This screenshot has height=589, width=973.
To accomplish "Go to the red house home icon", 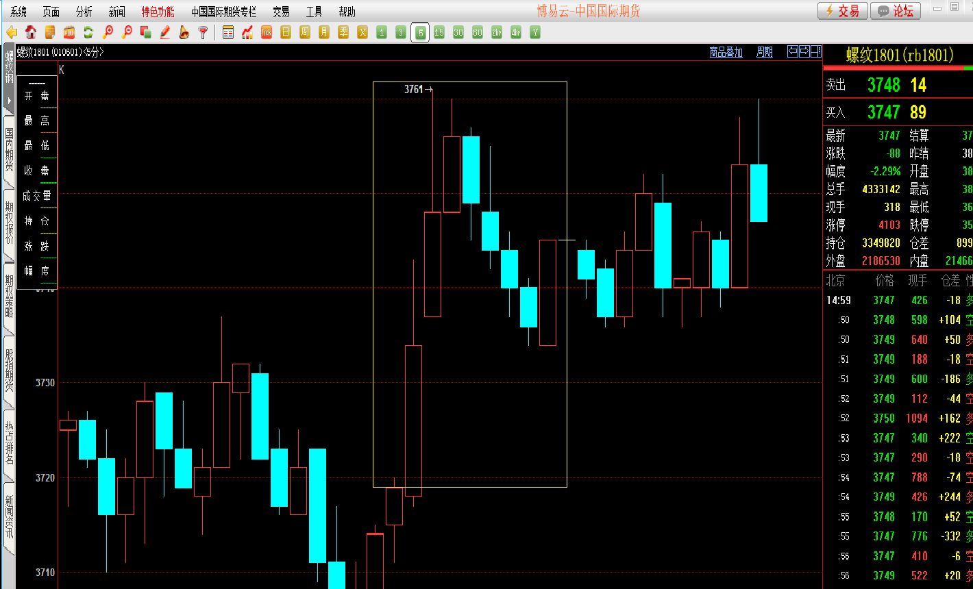I will [31, 32].
